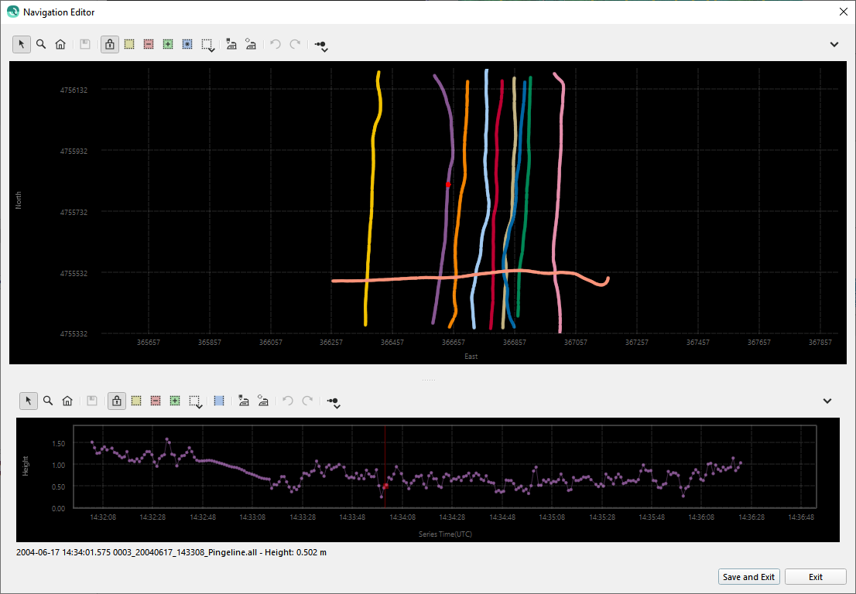Activate the zoom magnifier in the map toolbar
Screen dimensions: 856x594
41,45
